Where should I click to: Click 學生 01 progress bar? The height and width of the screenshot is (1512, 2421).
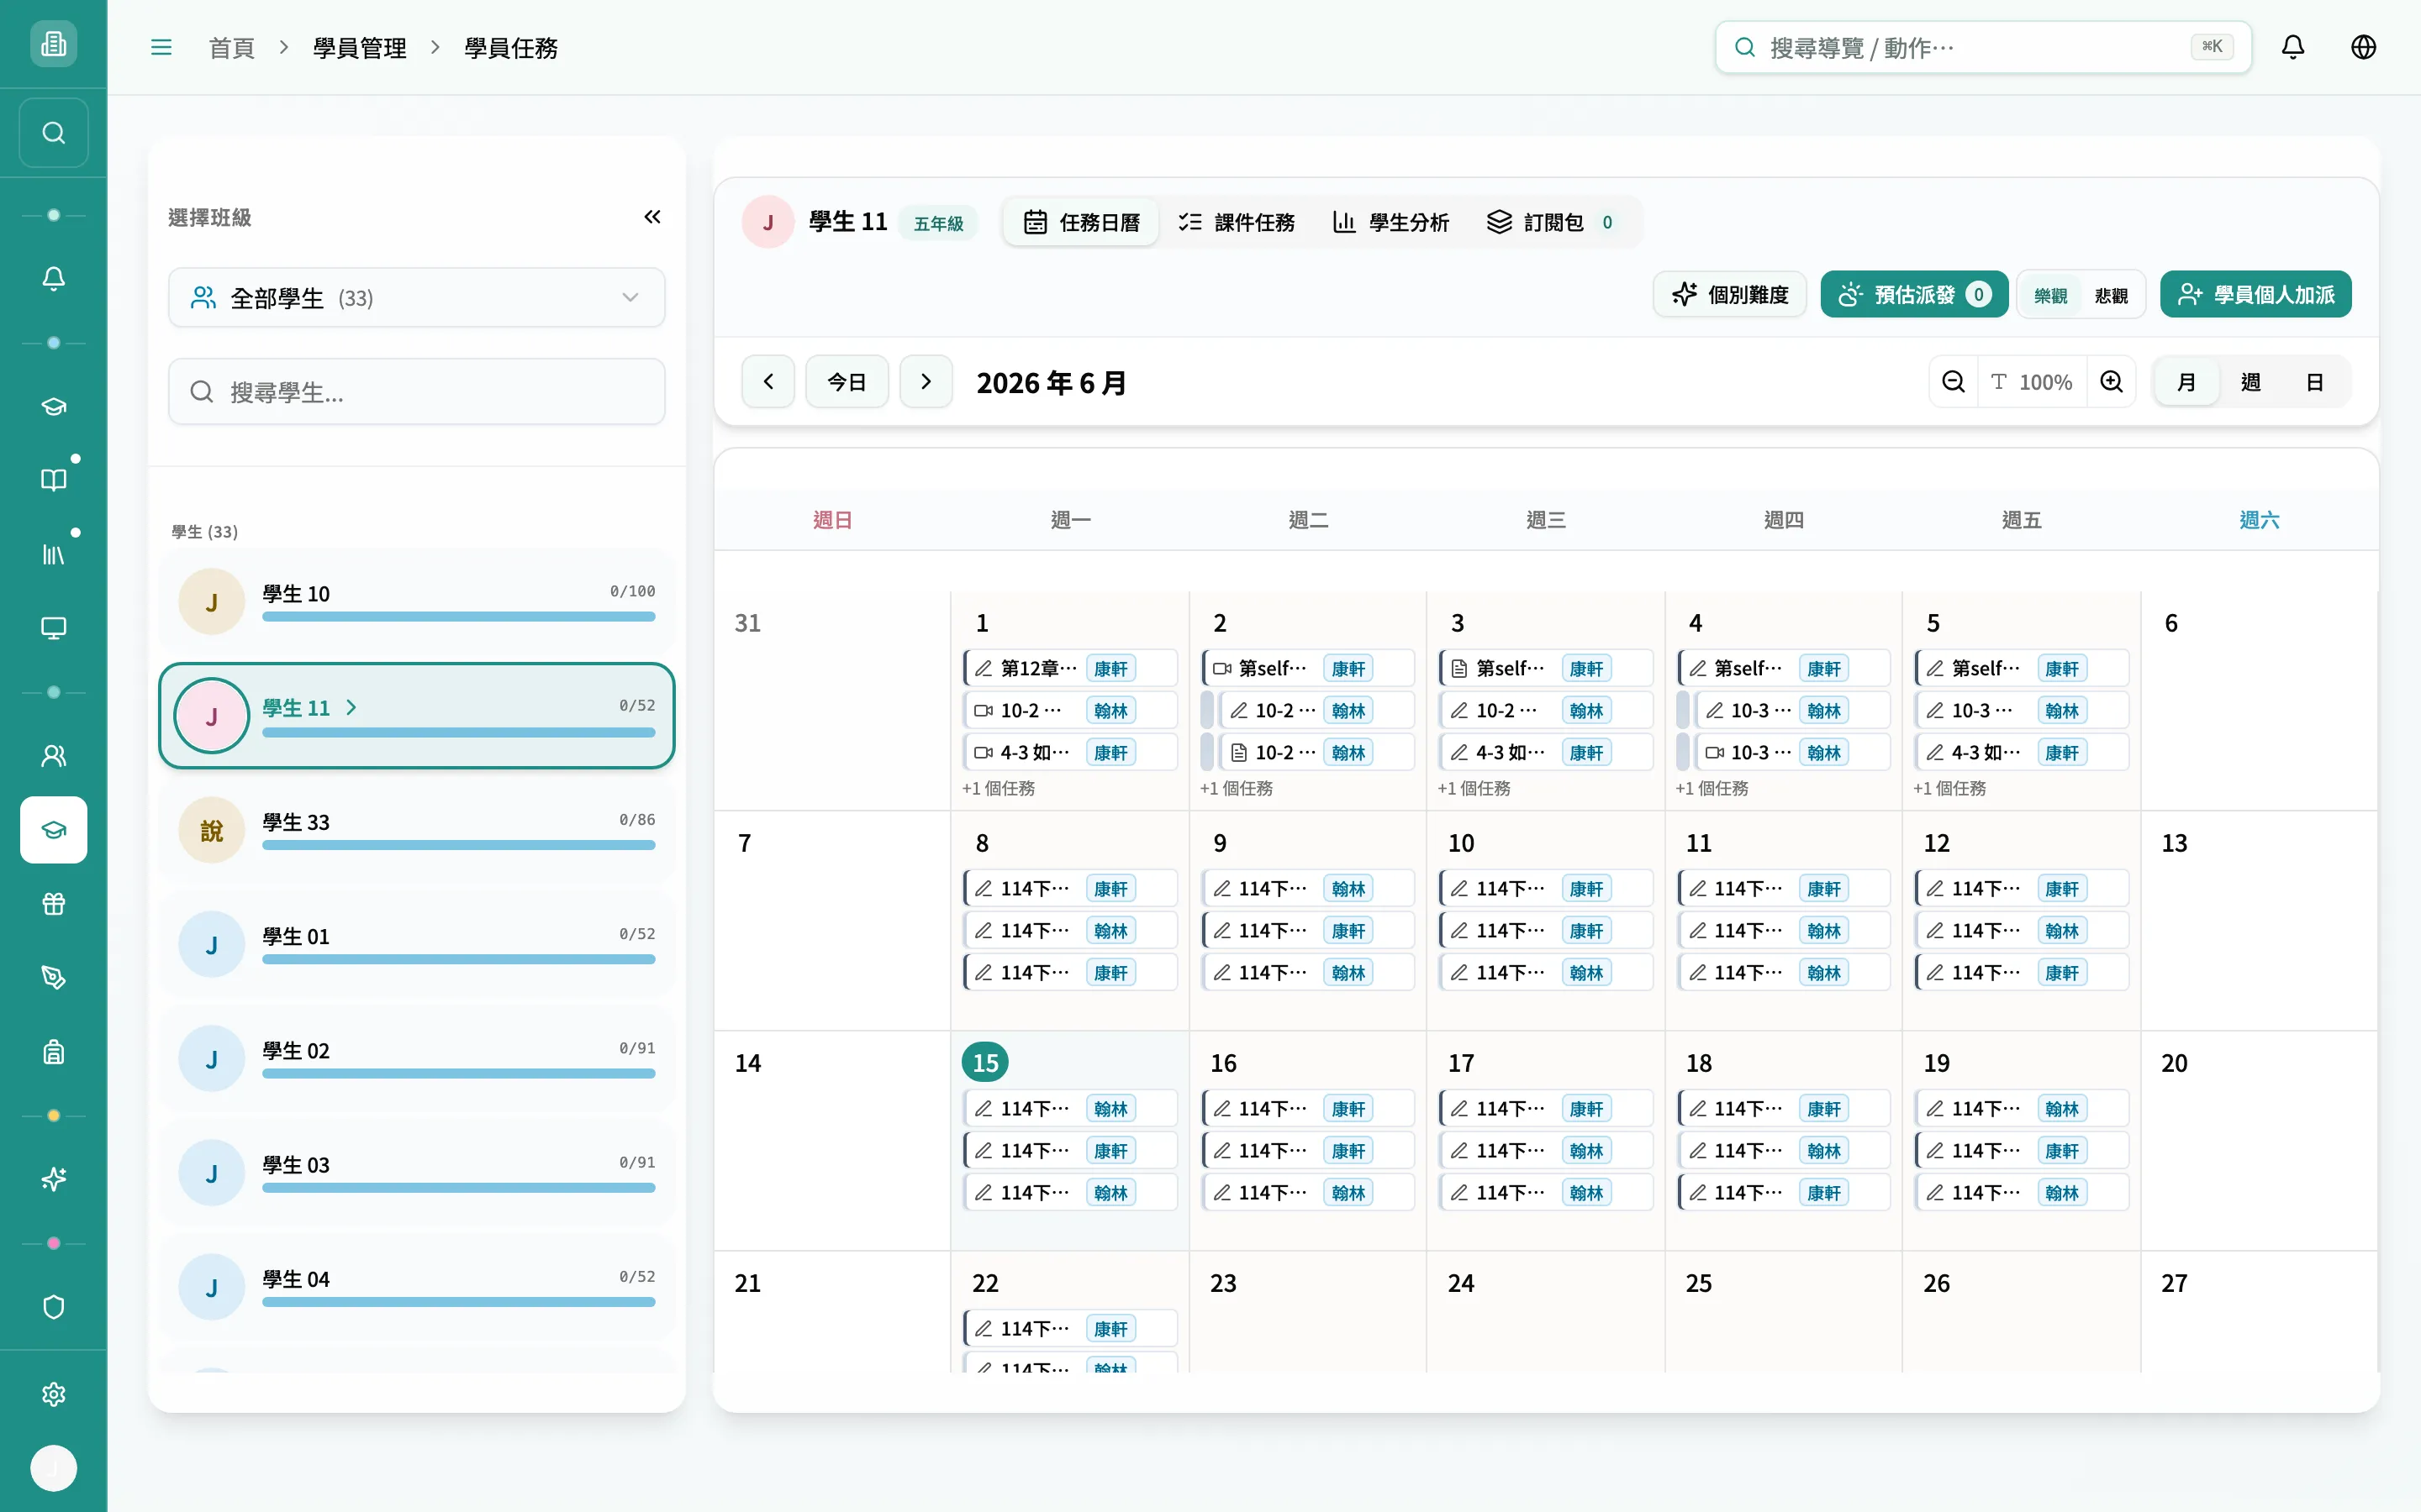[x=458, y=960]
